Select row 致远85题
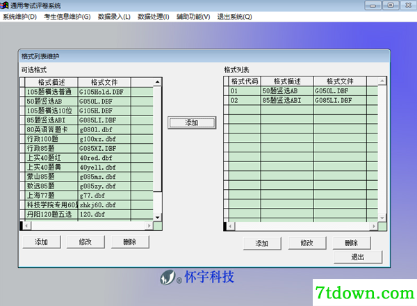 pyautogui.click(x=51, y=186)
